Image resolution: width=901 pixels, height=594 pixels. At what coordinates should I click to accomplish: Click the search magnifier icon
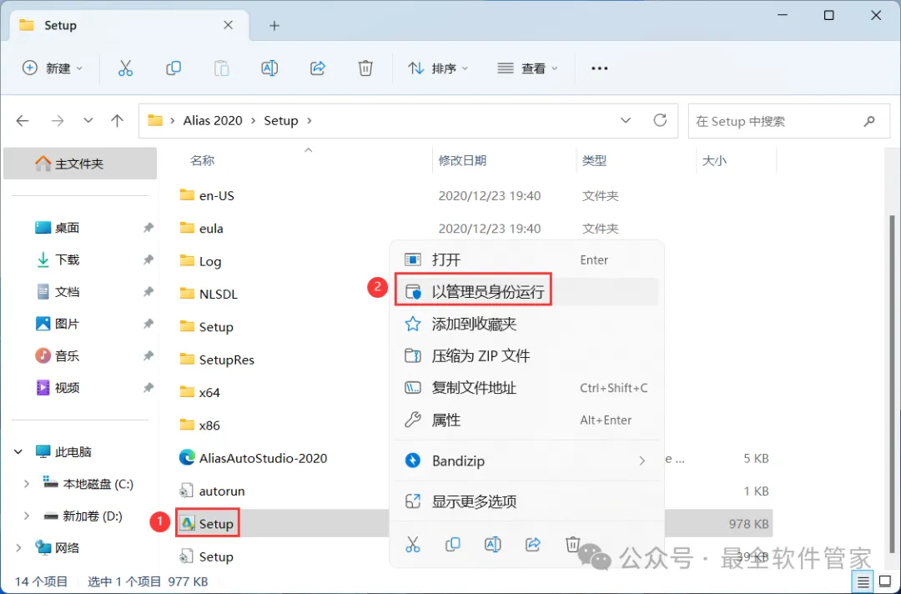[x=868, y=121]
